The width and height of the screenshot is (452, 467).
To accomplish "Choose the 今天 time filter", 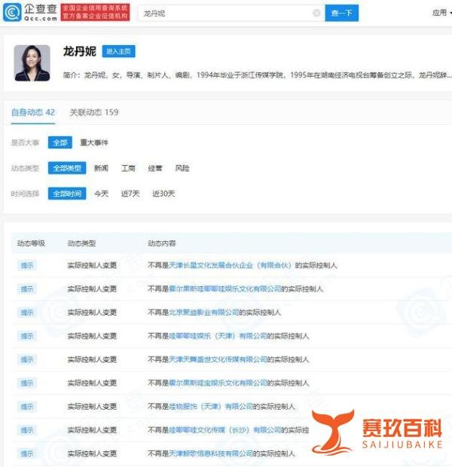I will click(x=101, y=194).
